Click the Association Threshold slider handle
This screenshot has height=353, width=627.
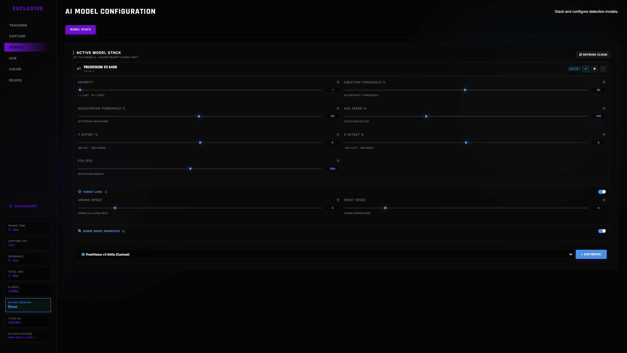point(199,116)
